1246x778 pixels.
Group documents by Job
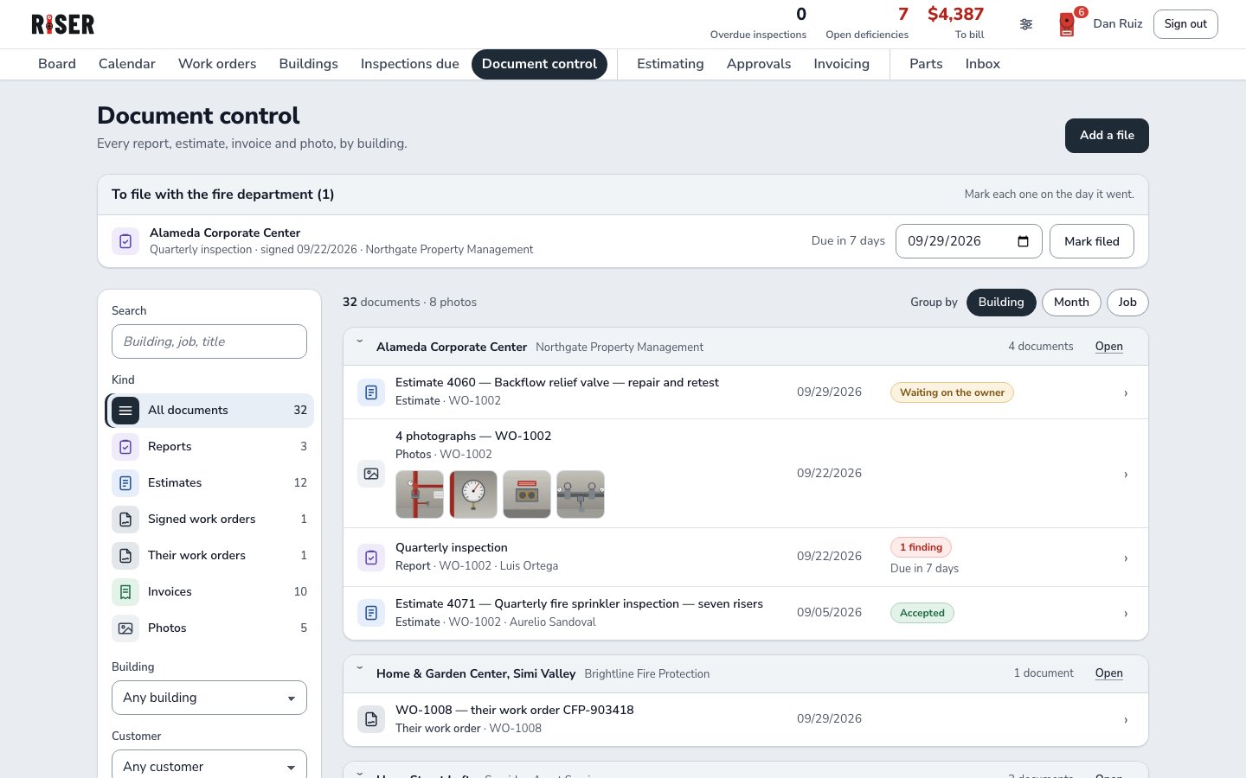[1127, 303]
